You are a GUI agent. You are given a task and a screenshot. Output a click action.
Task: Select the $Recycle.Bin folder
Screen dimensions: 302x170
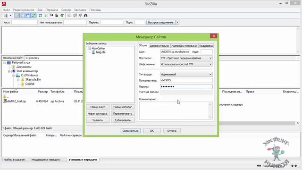click(x=33, y=80)
